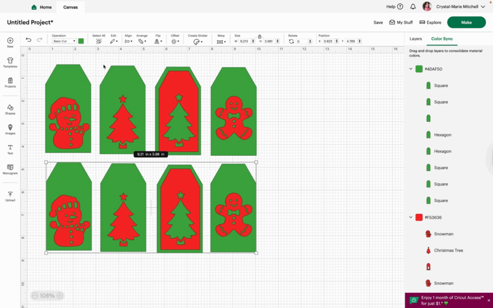
Task: Click the Explore button
Action: (430, 22)
